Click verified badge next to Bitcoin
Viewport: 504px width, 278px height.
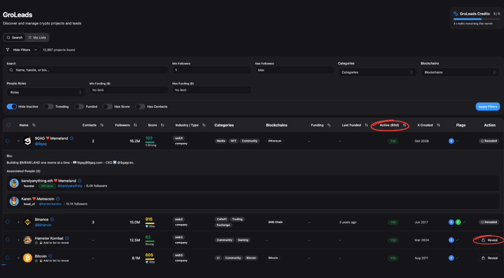50,256
